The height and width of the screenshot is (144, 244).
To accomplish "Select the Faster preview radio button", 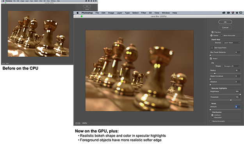I will tap(212, 36).
